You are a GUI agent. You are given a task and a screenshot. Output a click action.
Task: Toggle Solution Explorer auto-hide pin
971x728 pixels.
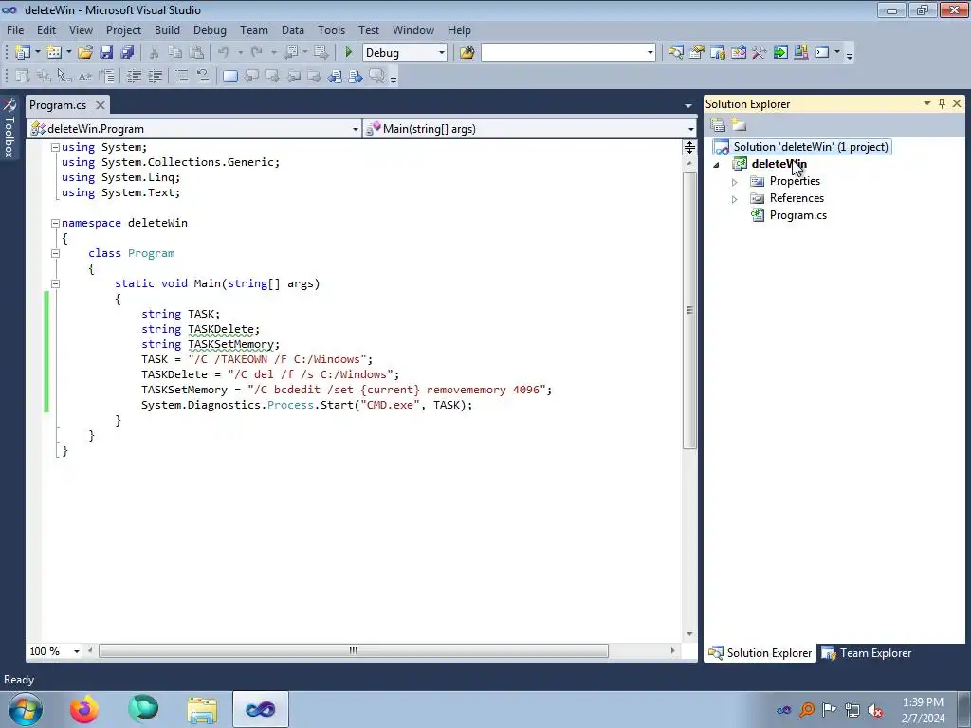pyautogui.click(x=942, y=103)
